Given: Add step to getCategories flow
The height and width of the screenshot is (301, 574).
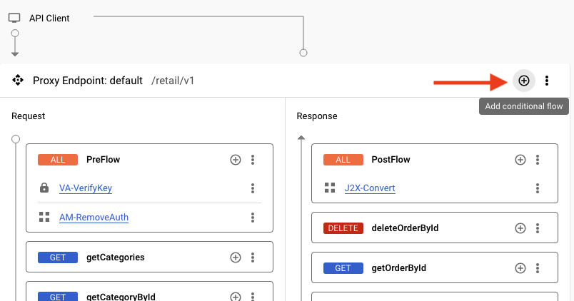Looking at the screenshot, I should [x=235, y=257].
